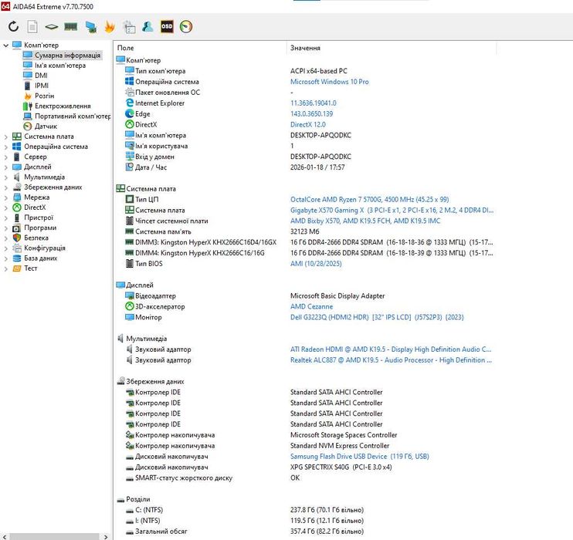Viewport: 573px width, 540px height.
Task: Click the Refresh toolbar icon
Action: [14, 26]
